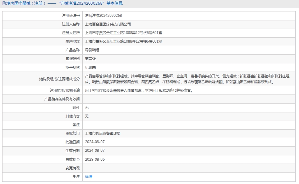Click the lightbulb icon next to 注

point(74,176)
